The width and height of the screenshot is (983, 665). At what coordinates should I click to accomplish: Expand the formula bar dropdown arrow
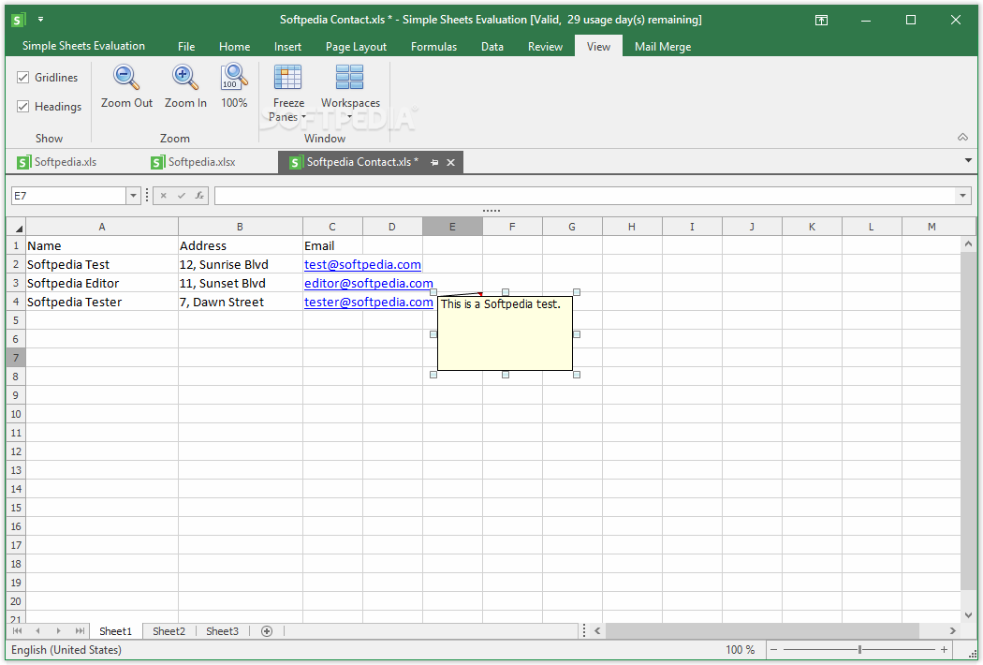[x=962, y=196]
